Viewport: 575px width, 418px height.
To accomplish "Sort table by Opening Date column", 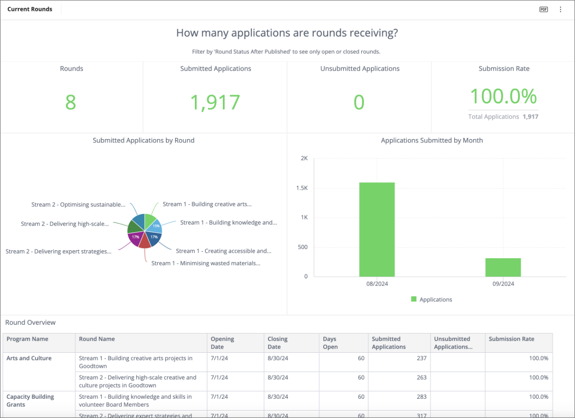I will pyautogui.click(x=222, y=343).
